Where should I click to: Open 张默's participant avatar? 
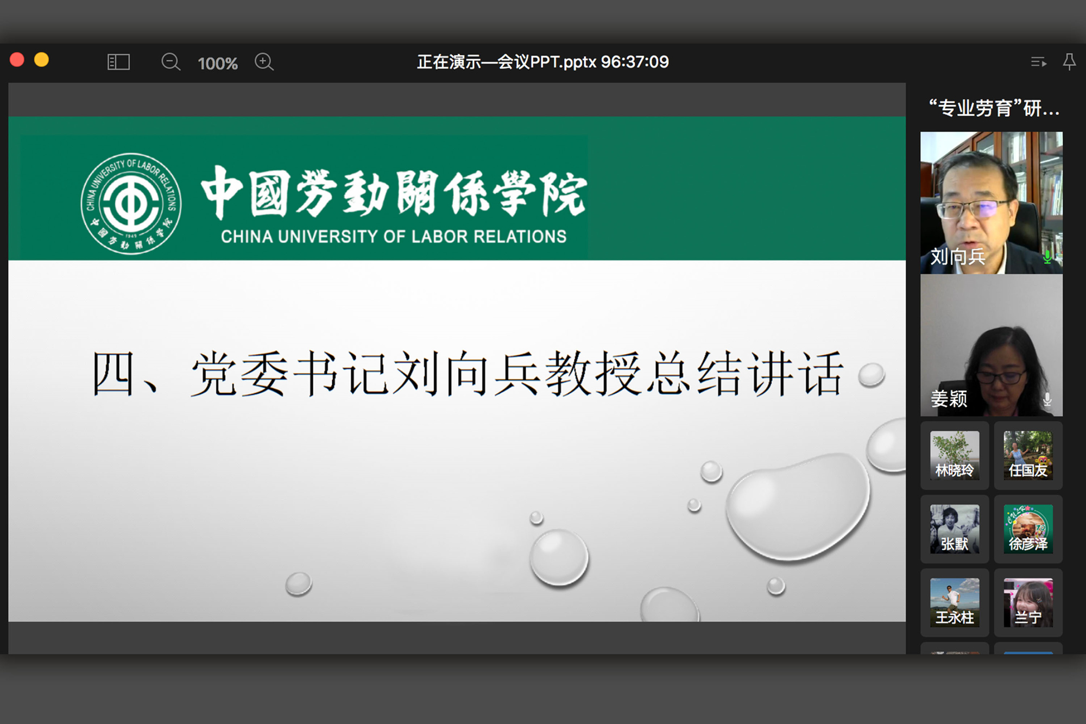click(x=954, y=528)
